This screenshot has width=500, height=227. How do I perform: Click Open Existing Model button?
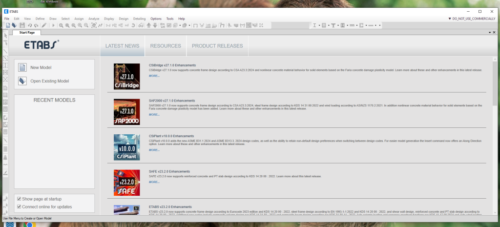click(49, 81)
